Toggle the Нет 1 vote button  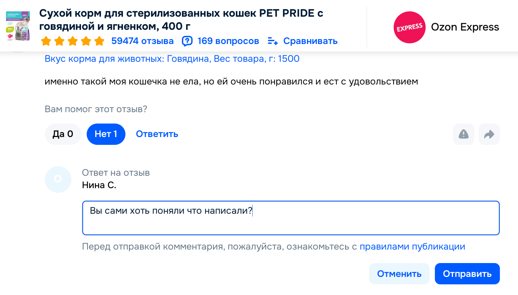click(x=106, y=134)
